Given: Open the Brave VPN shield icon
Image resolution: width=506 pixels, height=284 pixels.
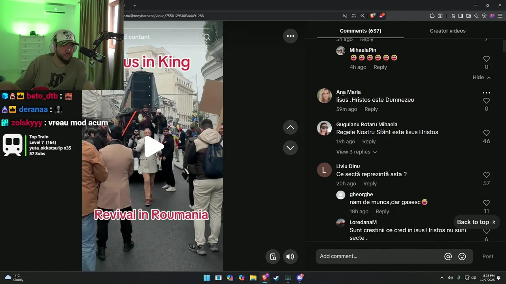Looking at the screenshot, I should [x=484, y=16].
